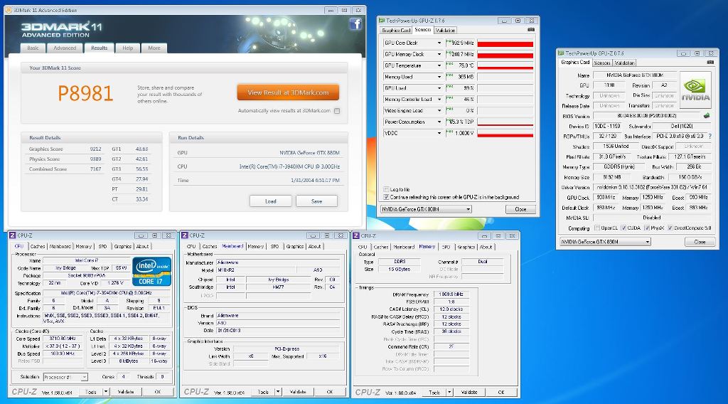Open the GPU Load sensor dropdown

(439, 87)
